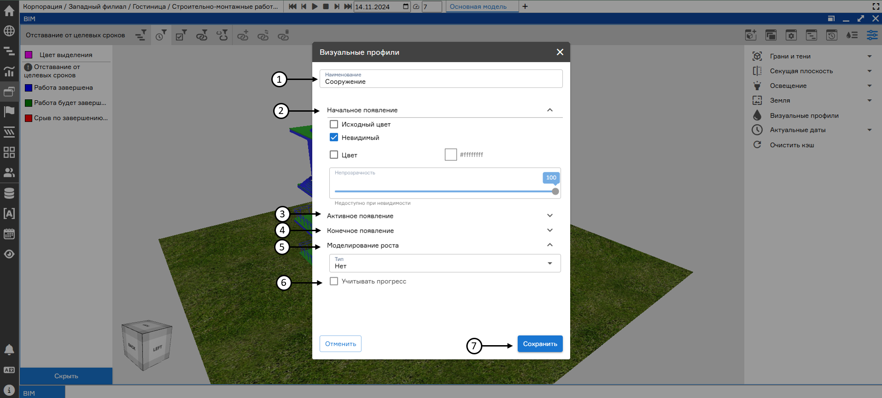The width and height of the screenshot is (882, 398).
Task: Expand Освещение options
Action: [870, 86]
